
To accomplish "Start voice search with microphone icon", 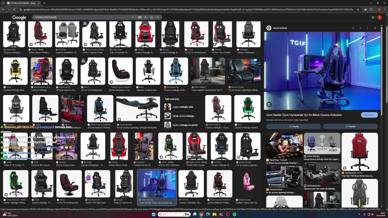I will [145, 17].
